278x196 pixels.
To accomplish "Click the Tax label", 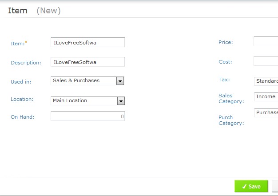I will pyautogui.click(x=224, y=80).
